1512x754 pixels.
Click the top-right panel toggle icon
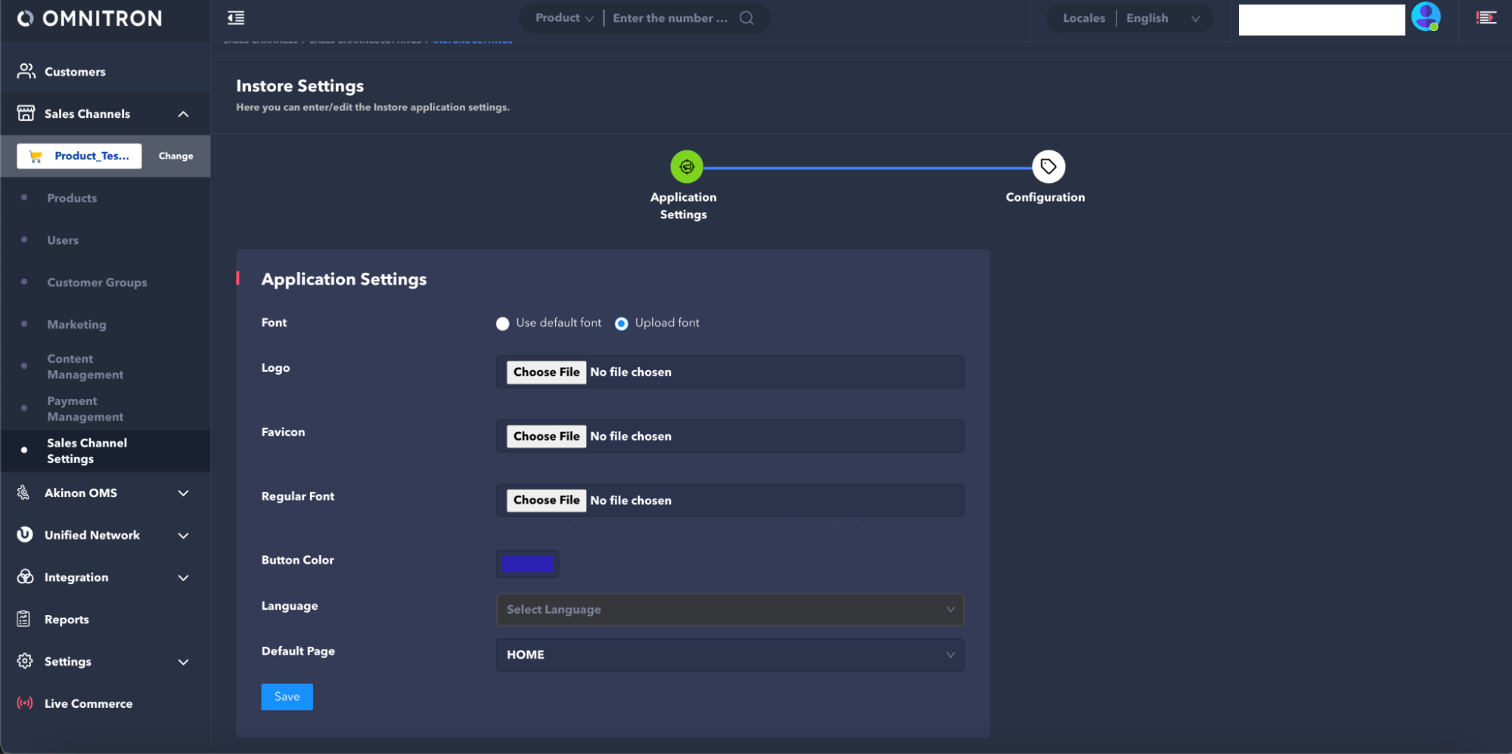(x=1486, y=18)
